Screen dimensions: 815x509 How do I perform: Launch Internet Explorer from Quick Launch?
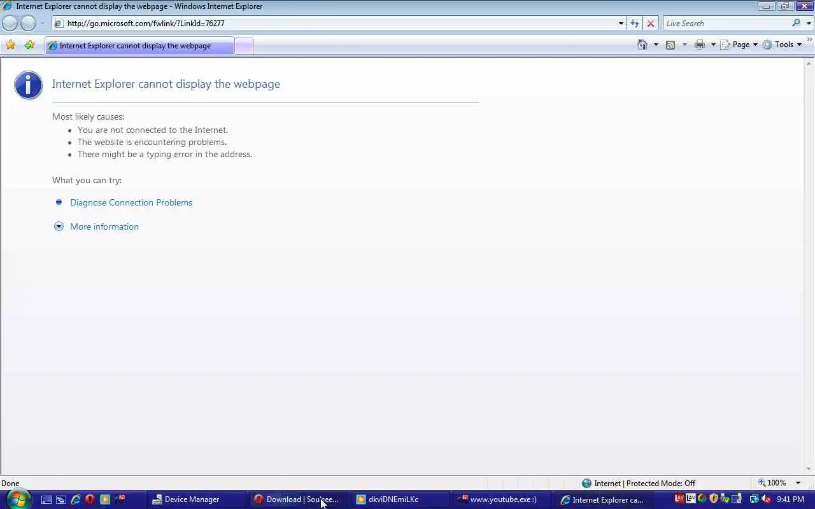(x=75, y=499)
